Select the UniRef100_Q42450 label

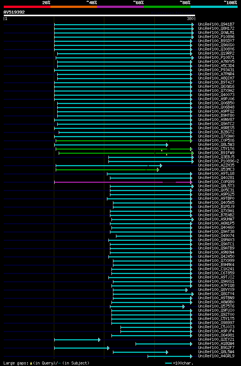(x=216, y=257)
